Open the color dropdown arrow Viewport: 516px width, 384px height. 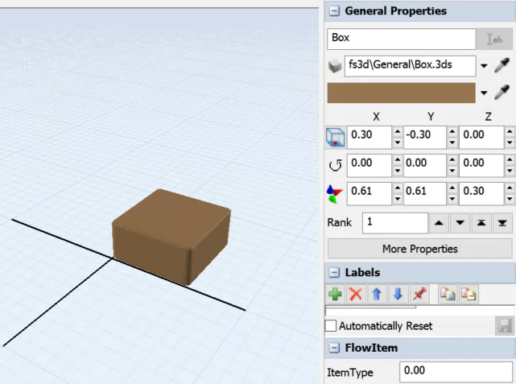coord(484,93)
